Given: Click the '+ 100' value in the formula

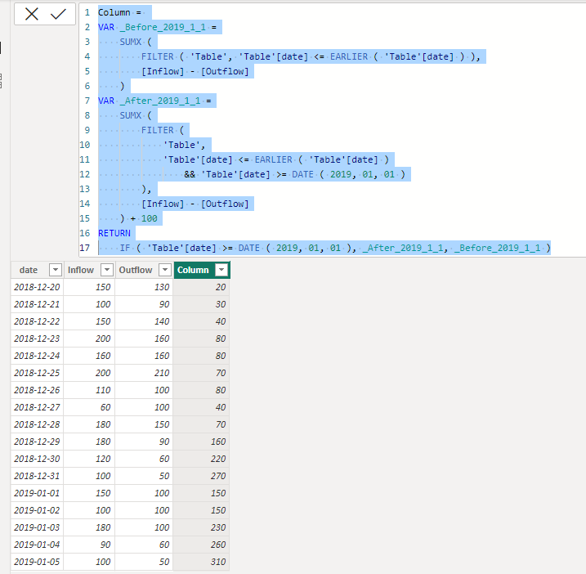Looking at the screenshot, I should click(144, 218).
